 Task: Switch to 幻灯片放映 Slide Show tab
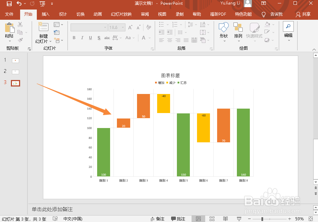click(x=121, y=14)
